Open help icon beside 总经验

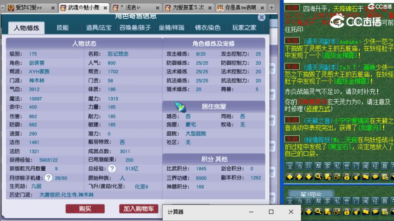(112, 169)
